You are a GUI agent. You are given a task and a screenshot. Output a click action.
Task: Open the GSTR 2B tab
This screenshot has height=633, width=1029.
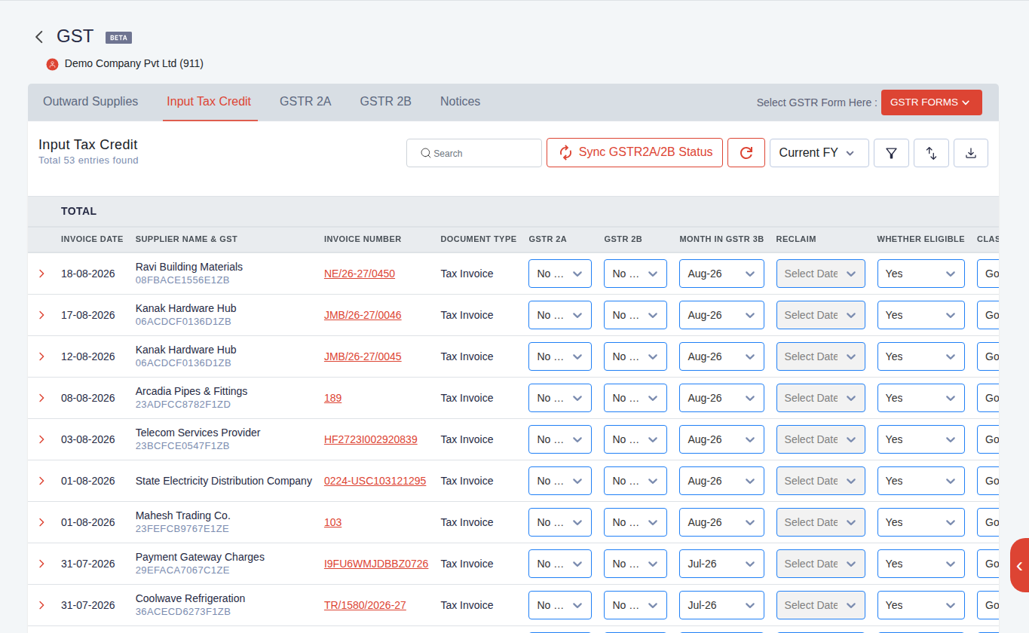[x=385, y=102]
